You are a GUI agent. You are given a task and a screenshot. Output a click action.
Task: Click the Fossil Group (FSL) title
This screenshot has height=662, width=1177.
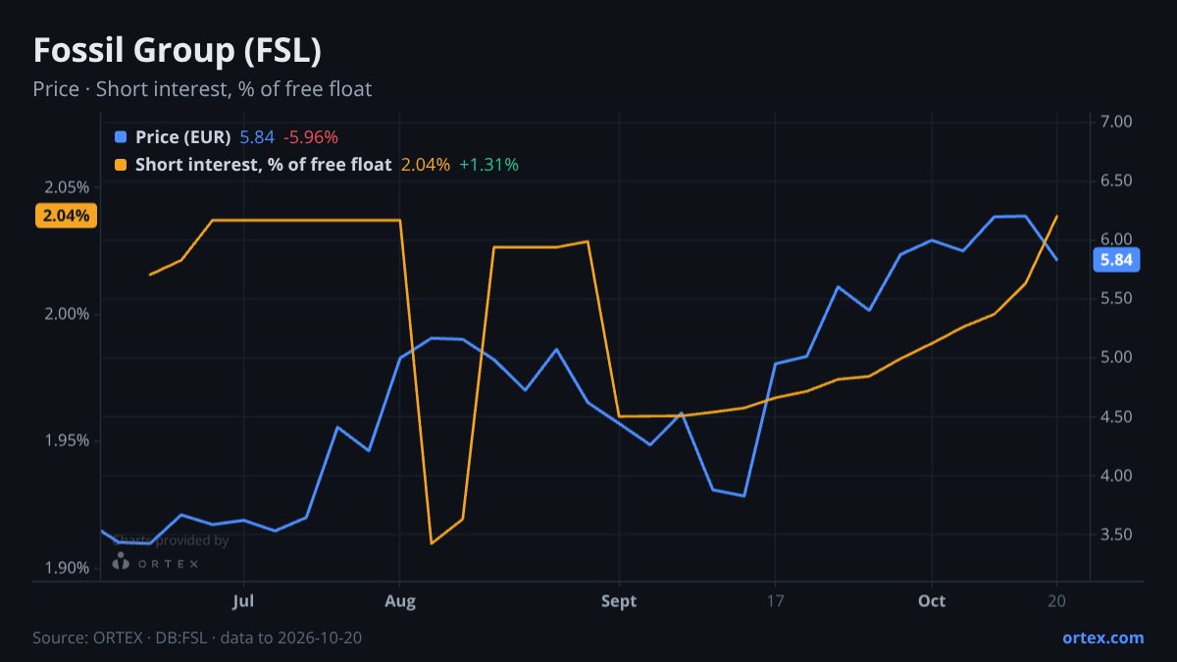178,50
